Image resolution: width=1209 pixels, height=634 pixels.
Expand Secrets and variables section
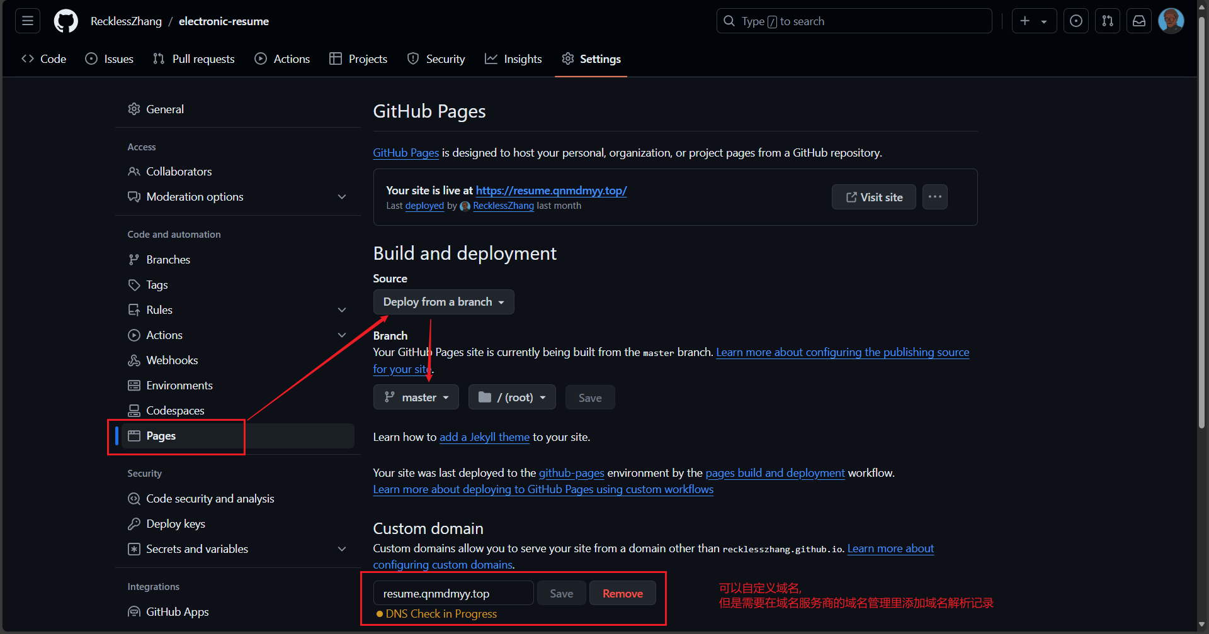click(342, 549)
